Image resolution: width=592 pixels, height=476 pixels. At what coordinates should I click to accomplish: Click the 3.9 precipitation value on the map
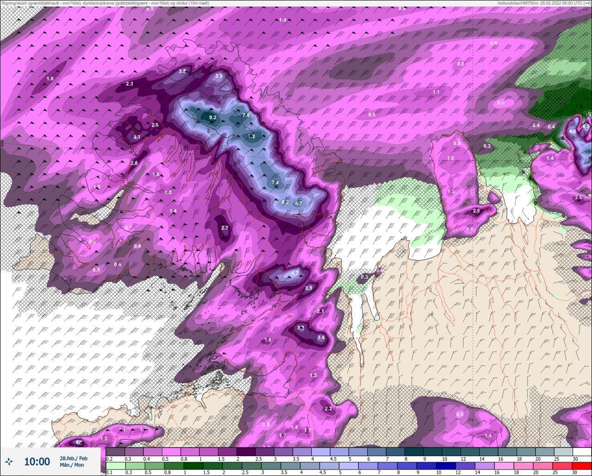coord(219,76)
